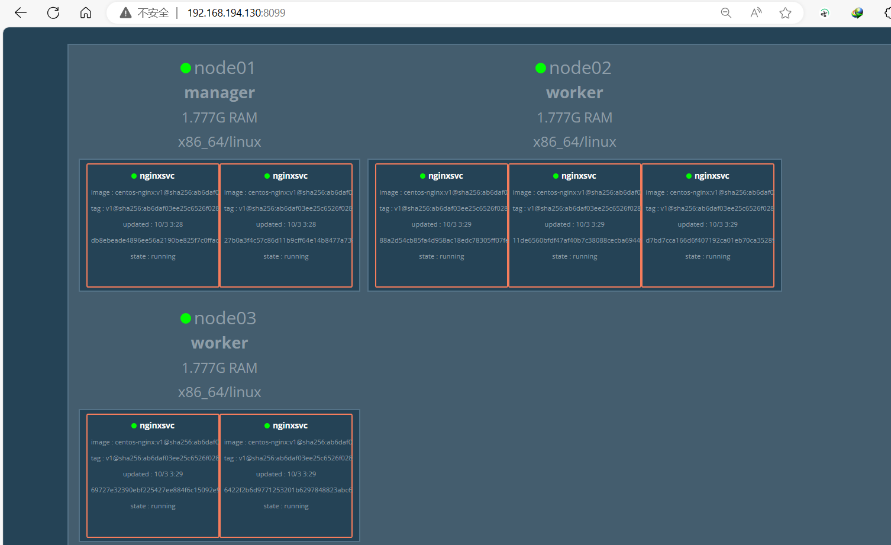Click the "worker" role label under node02

tap(574, 93)
